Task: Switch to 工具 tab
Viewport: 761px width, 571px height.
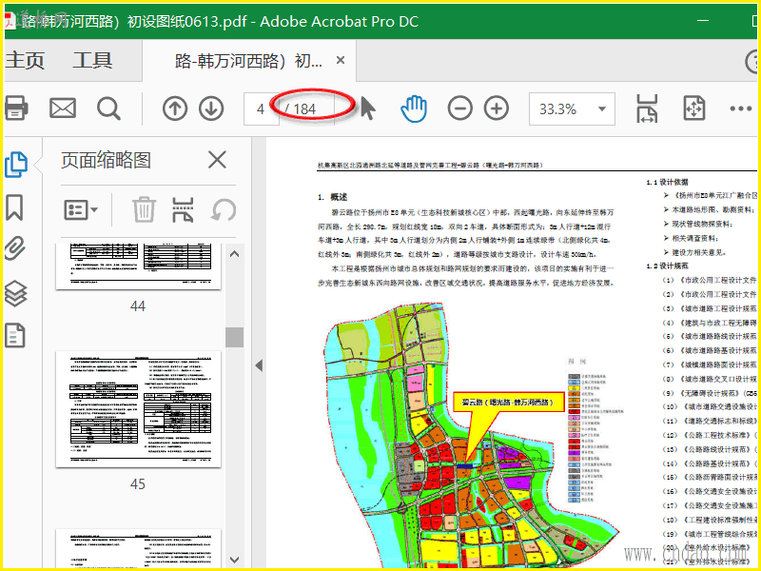Action: pos(92,61)
